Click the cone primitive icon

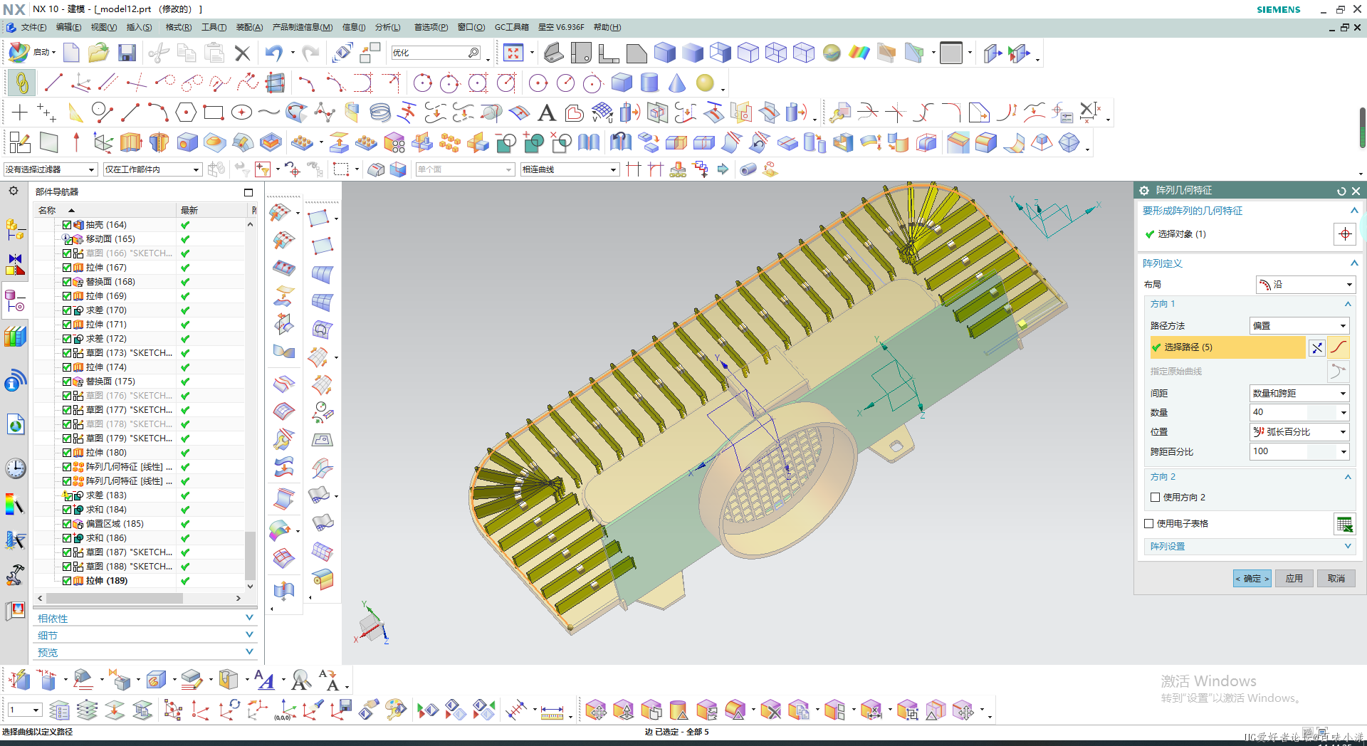coord(677,83)
